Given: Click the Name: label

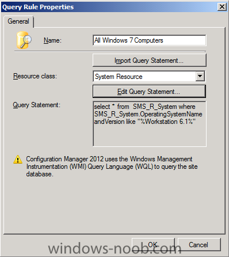Looking at the screenshot, I should pos(52,40).
